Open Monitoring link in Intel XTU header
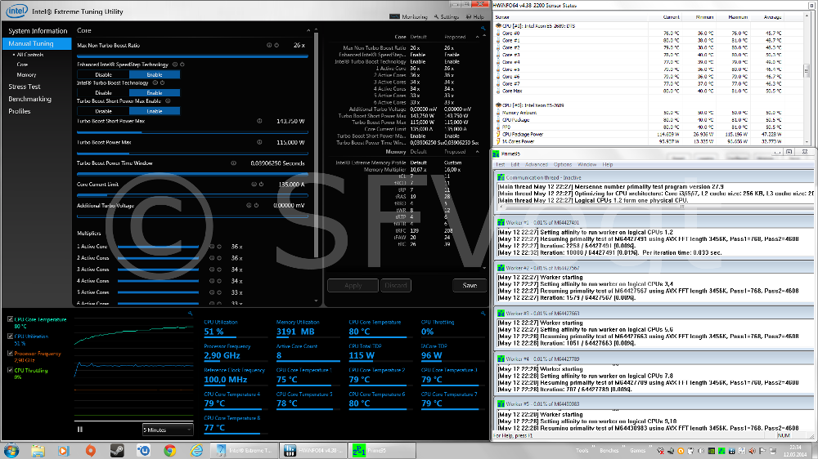The image size is (818, 459). pos(409,16)
